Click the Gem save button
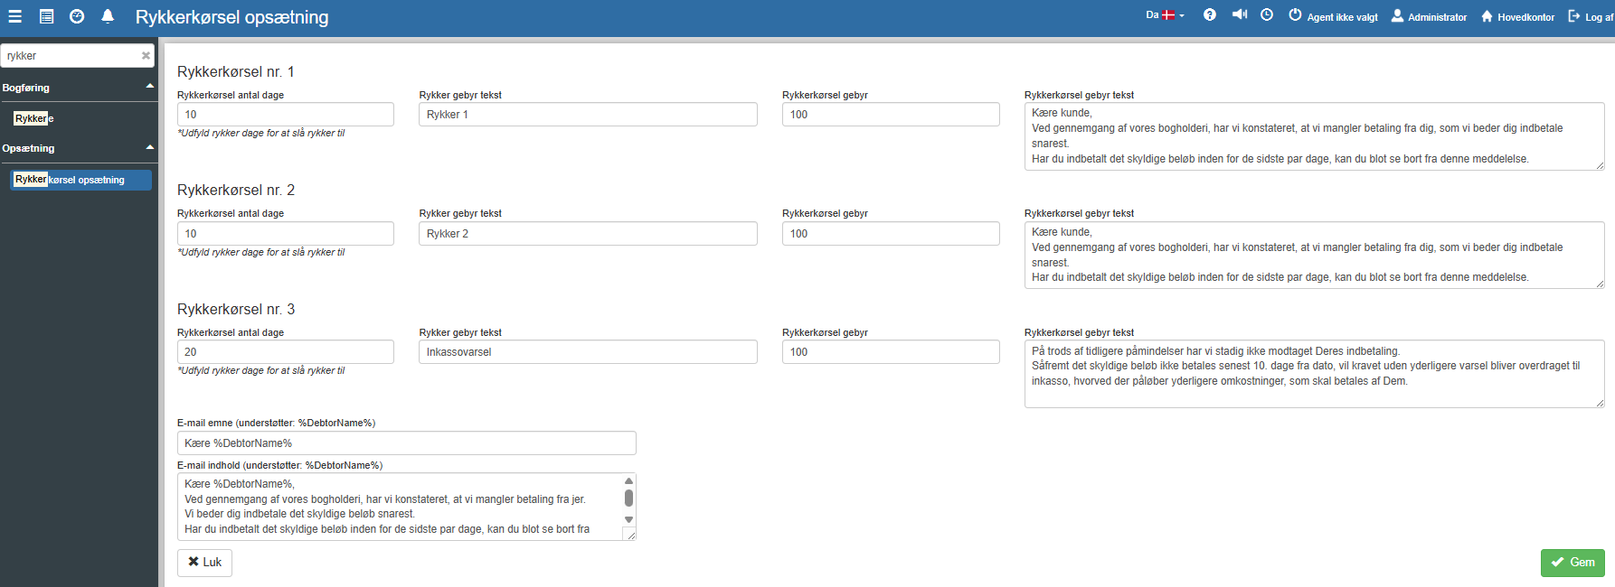This screenshot has width=1615, height=587. coord(1572,563)
